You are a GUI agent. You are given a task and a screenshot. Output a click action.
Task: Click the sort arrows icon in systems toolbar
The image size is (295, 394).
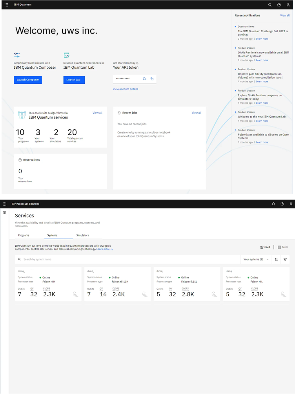(276, 260)
